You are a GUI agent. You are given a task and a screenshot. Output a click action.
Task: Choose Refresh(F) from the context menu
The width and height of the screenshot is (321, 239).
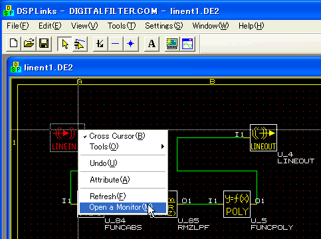coord(123,197)
